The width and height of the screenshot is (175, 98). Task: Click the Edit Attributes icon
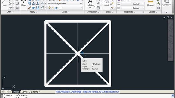point(112,8)
